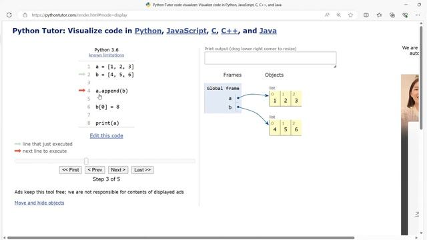This screenshot has height=240, width=427.
Task: Open the Java language link
Action: 268,31
